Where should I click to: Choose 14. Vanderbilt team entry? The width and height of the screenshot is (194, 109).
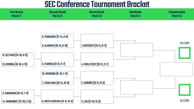[17, 101]
